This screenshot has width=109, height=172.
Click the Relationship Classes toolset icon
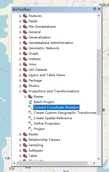pyautogui.click(x=25, y=140)
